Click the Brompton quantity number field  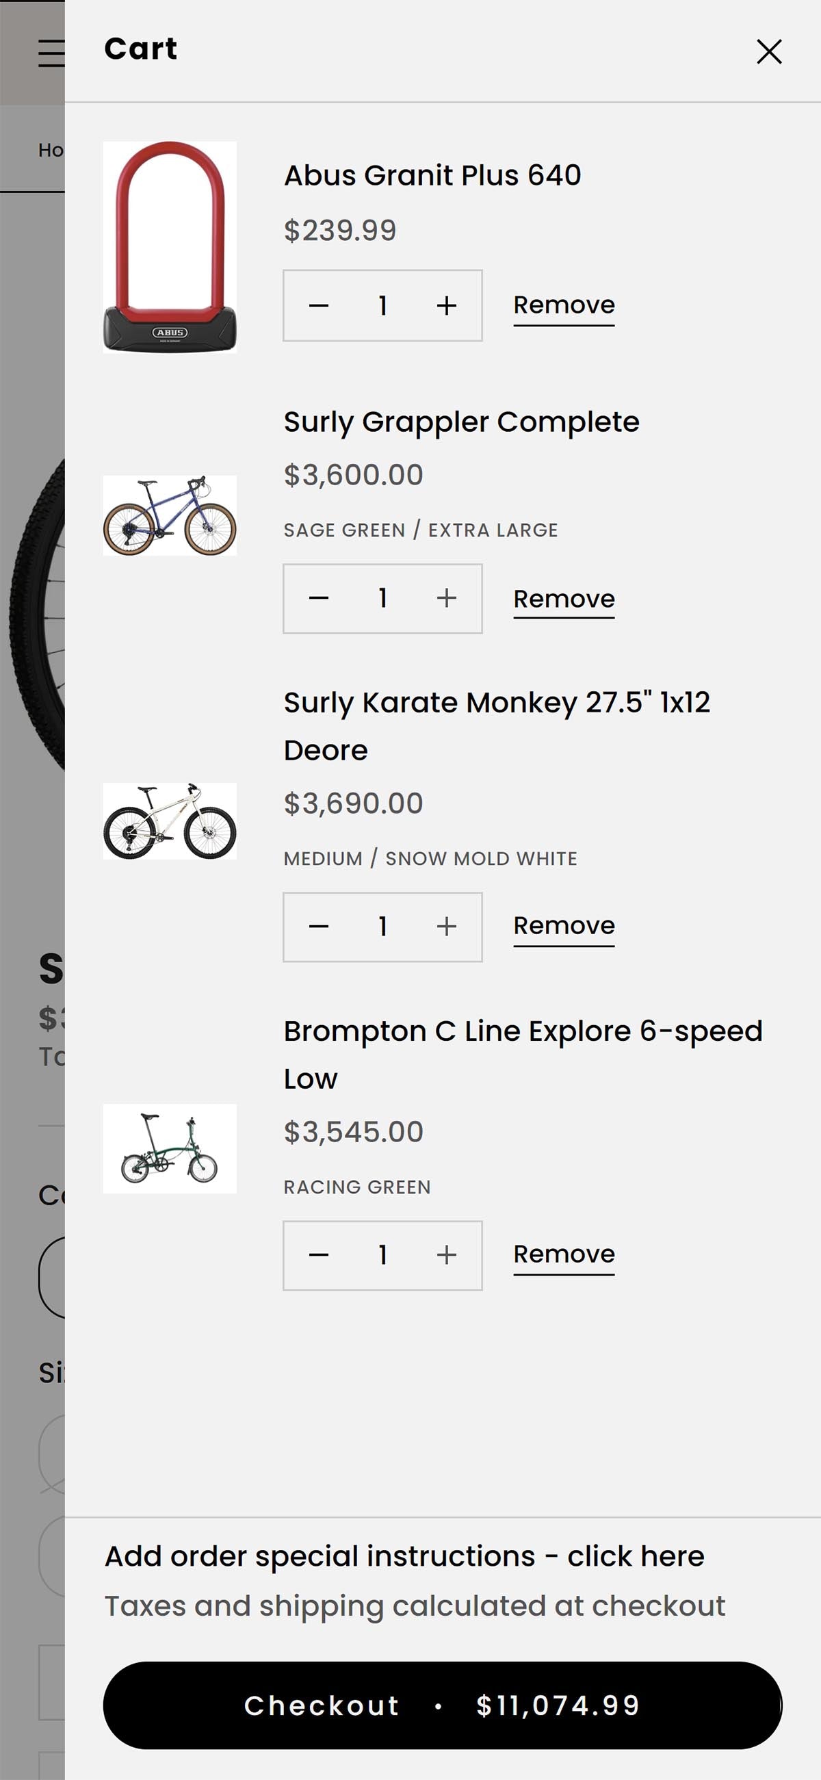[x=382, y=1255]
